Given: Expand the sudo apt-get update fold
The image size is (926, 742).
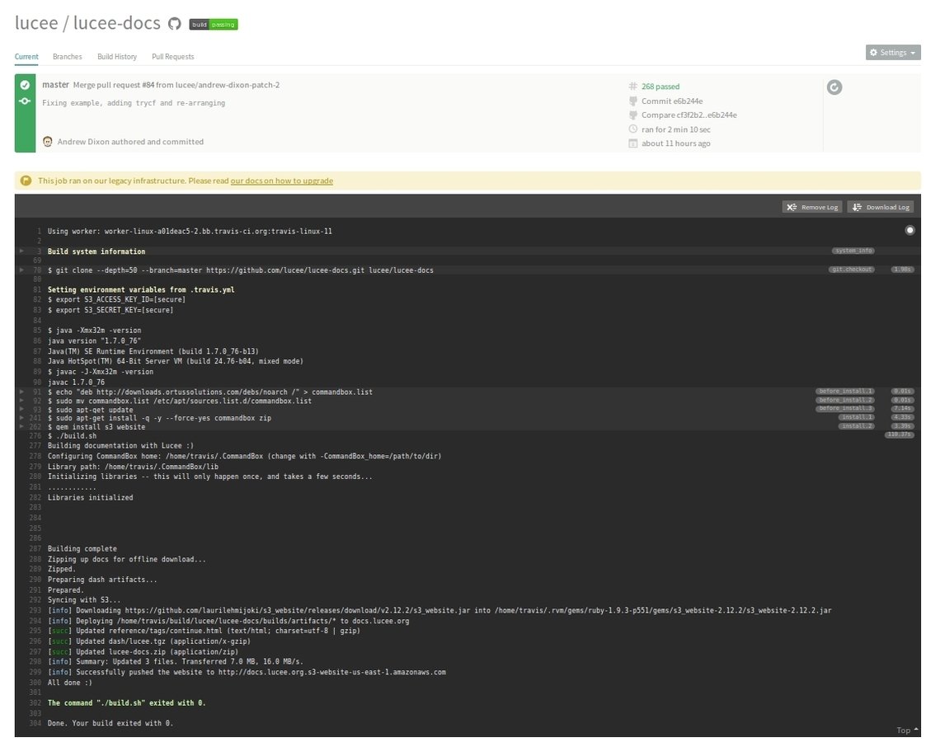Looking at the screenshot, I should [x=21, y=408].
